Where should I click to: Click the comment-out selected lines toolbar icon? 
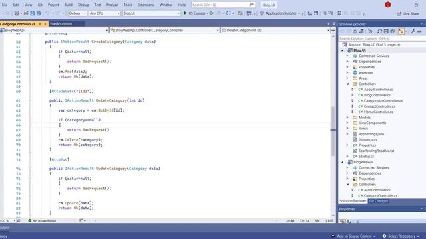click(325, 13)
